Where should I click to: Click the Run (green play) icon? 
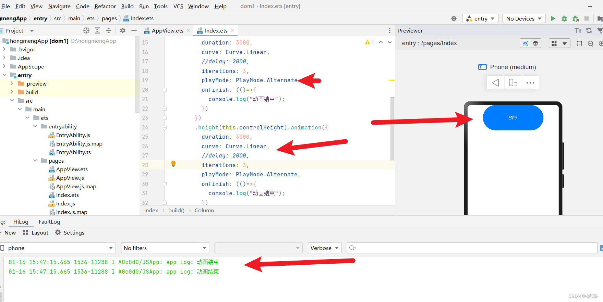553,18
